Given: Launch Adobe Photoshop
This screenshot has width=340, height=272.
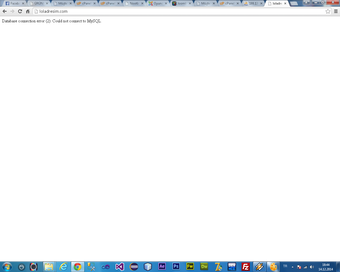Looking at the screenshot, I should tap(176, 266).
